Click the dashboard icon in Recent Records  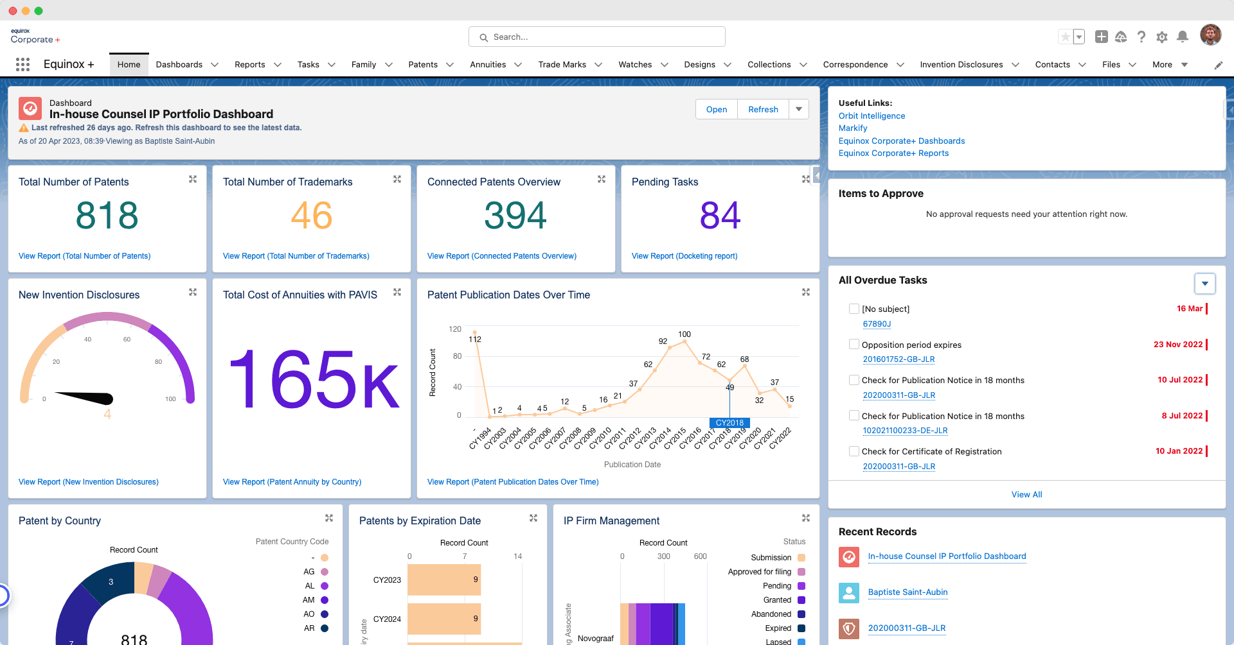point(849,556)
